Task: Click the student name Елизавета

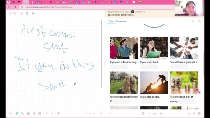Action: coord(139,12)
